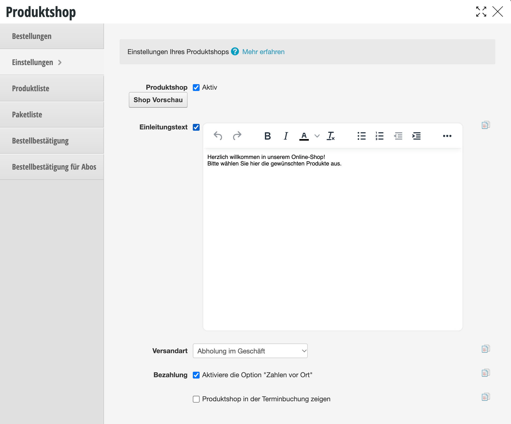
Task: Switch to the Paketliste section
Action: pos(52,114)
